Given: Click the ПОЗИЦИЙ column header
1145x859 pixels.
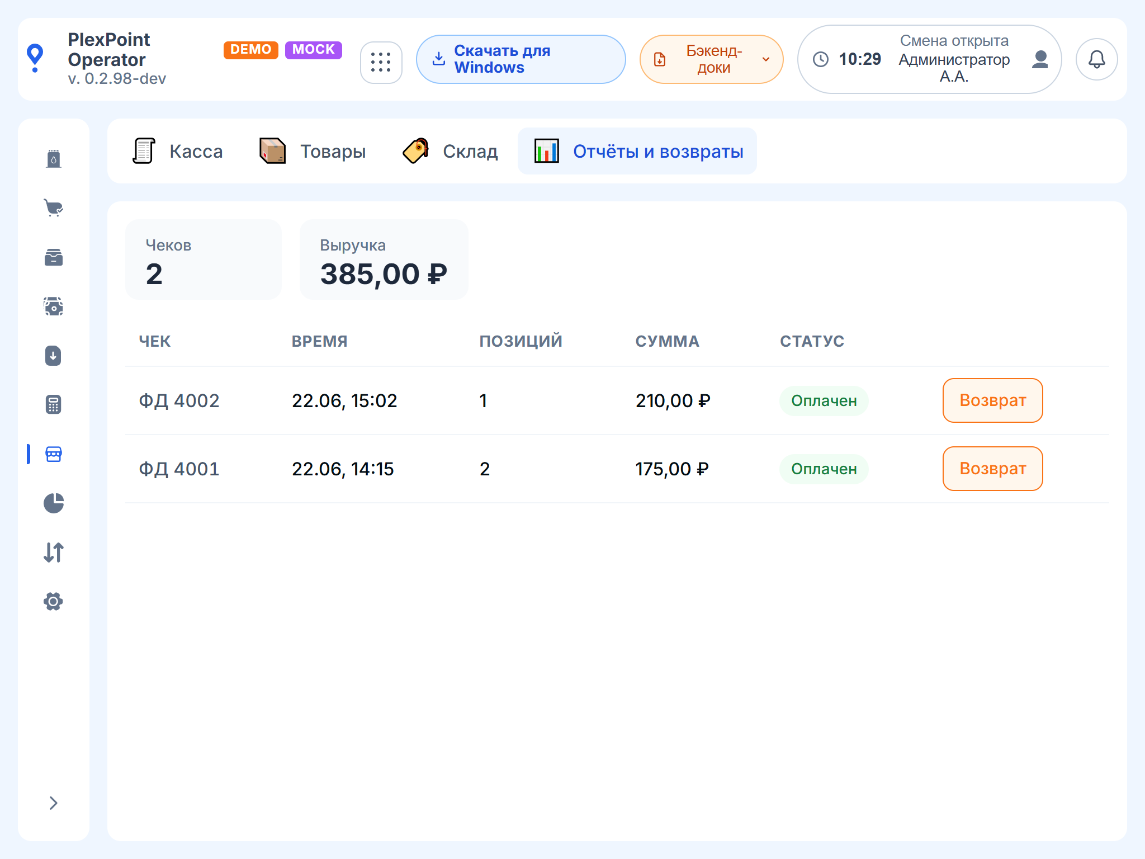Looking at the screenshot, I should (x=521, y=341).
